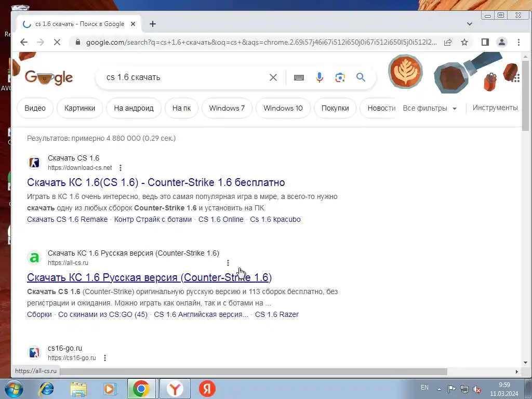Click the cs16-go.ru site favicon
The image size is (532, 399).
tap(34, 353)
